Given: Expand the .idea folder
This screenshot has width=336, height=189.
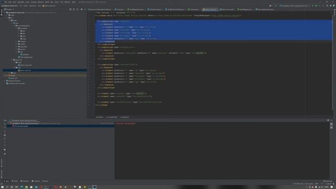Looking at the screenshot, I should click(x=7, y=15).
